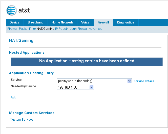Open the Custom Services link
The width and height of the screenshot is (168, 134).
[22, 120]
